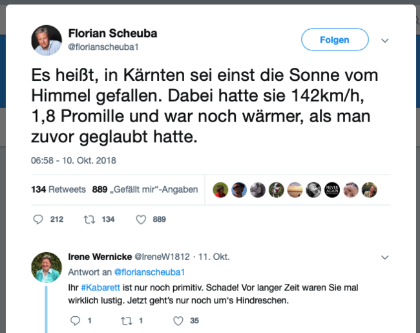This screenshot has height=333, width=420.
Task: Retweet Irene Wernicke's reply
Action: [x=126, y=320]
